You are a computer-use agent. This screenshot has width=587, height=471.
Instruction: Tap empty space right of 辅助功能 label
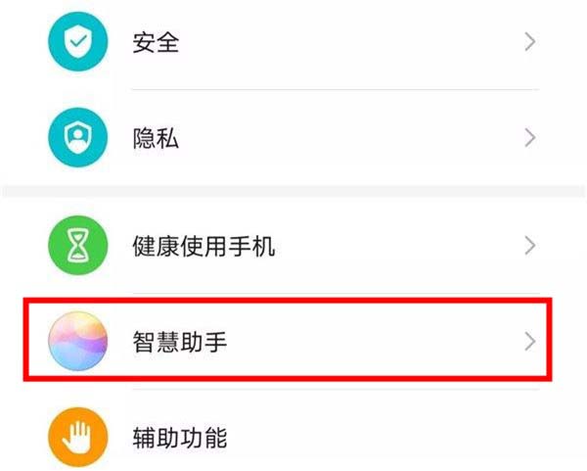click(375, 438)
